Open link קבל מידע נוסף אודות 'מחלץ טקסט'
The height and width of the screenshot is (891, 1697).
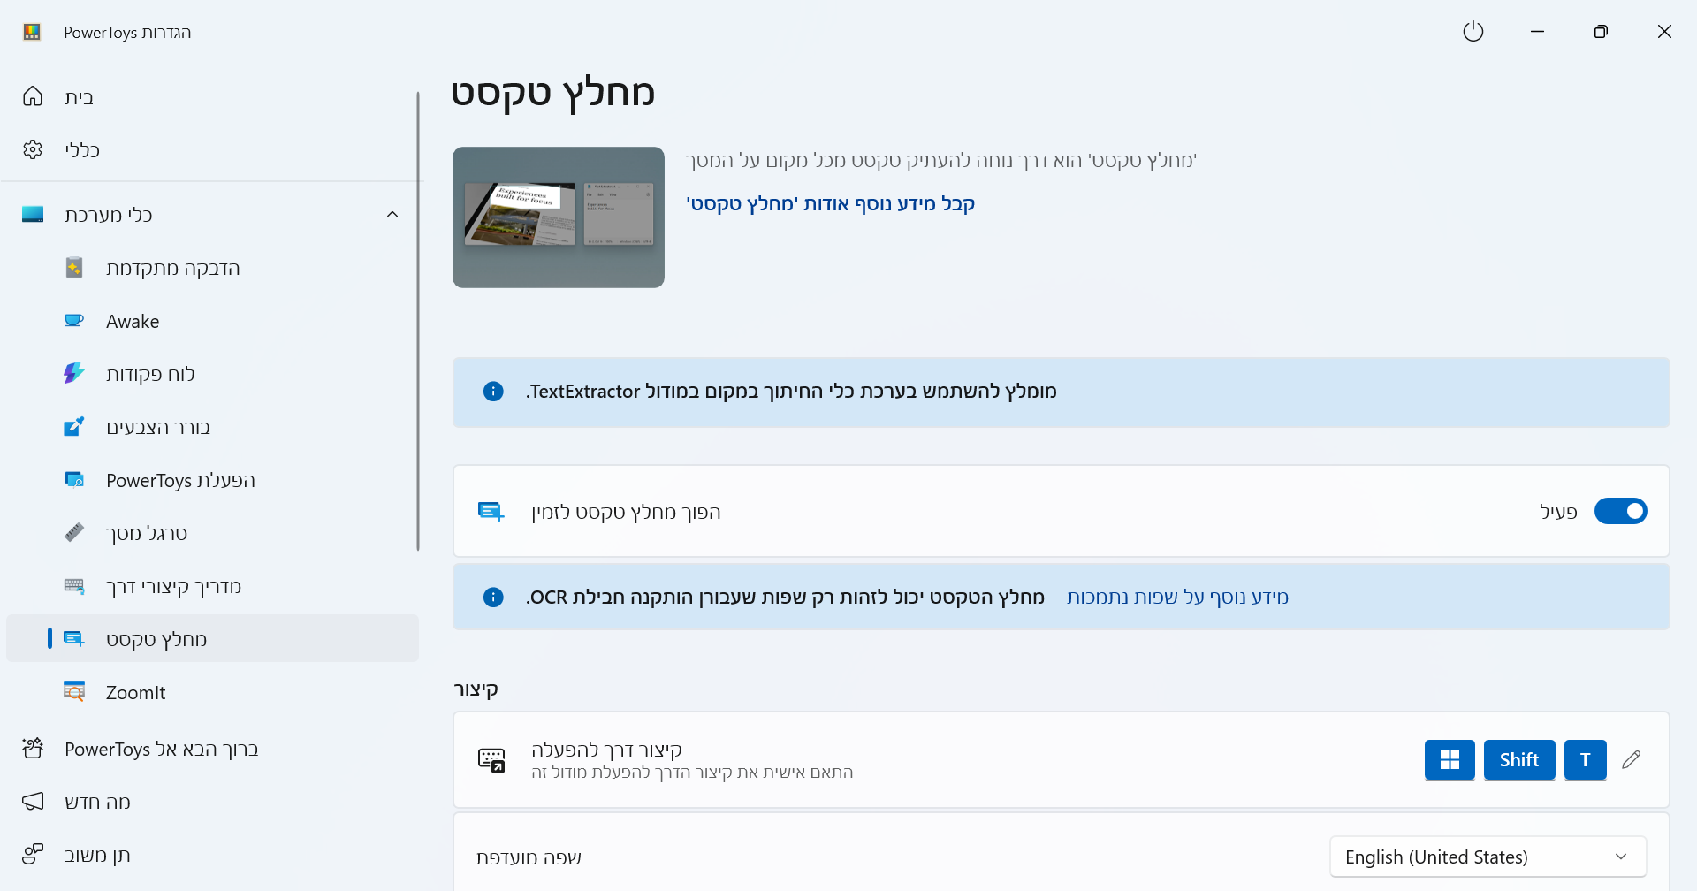point(830,203)
